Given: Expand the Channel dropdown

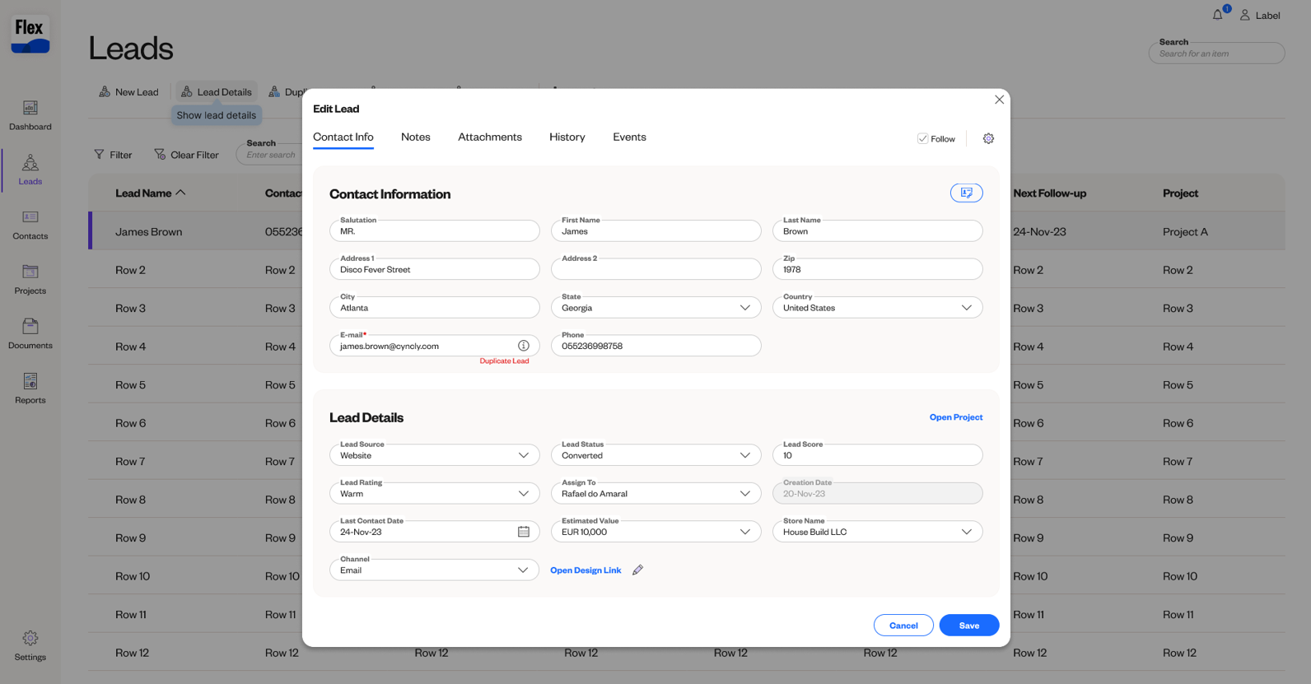Looking at the screenshot, I should (x=523, y=570).
